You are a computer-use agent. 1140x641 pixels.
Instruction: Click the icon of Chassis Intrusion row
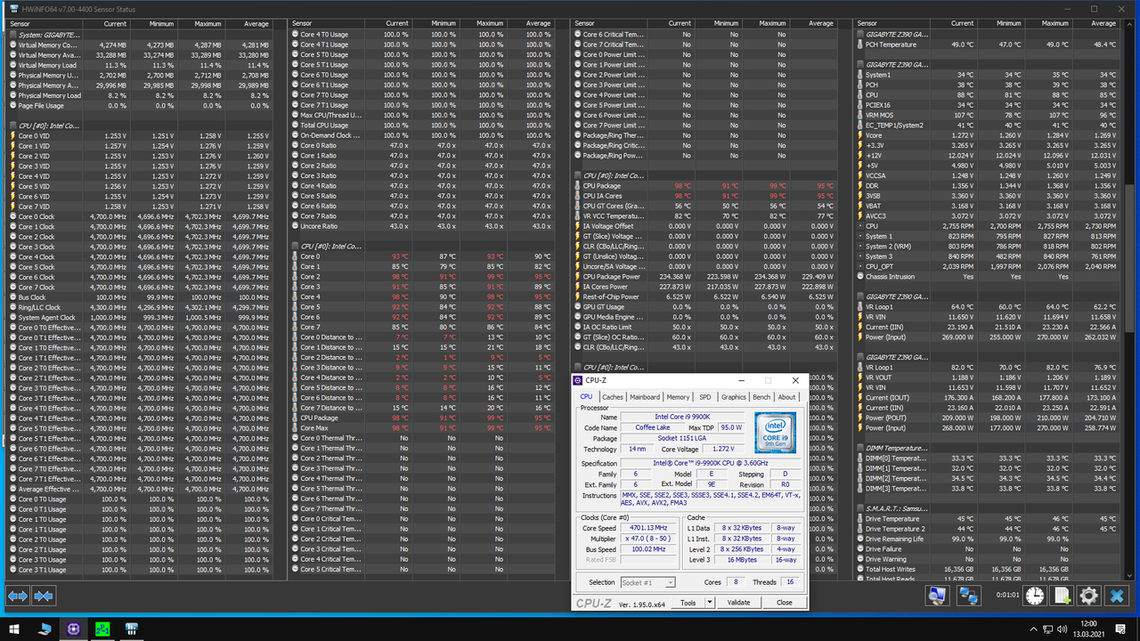(861, 276)
